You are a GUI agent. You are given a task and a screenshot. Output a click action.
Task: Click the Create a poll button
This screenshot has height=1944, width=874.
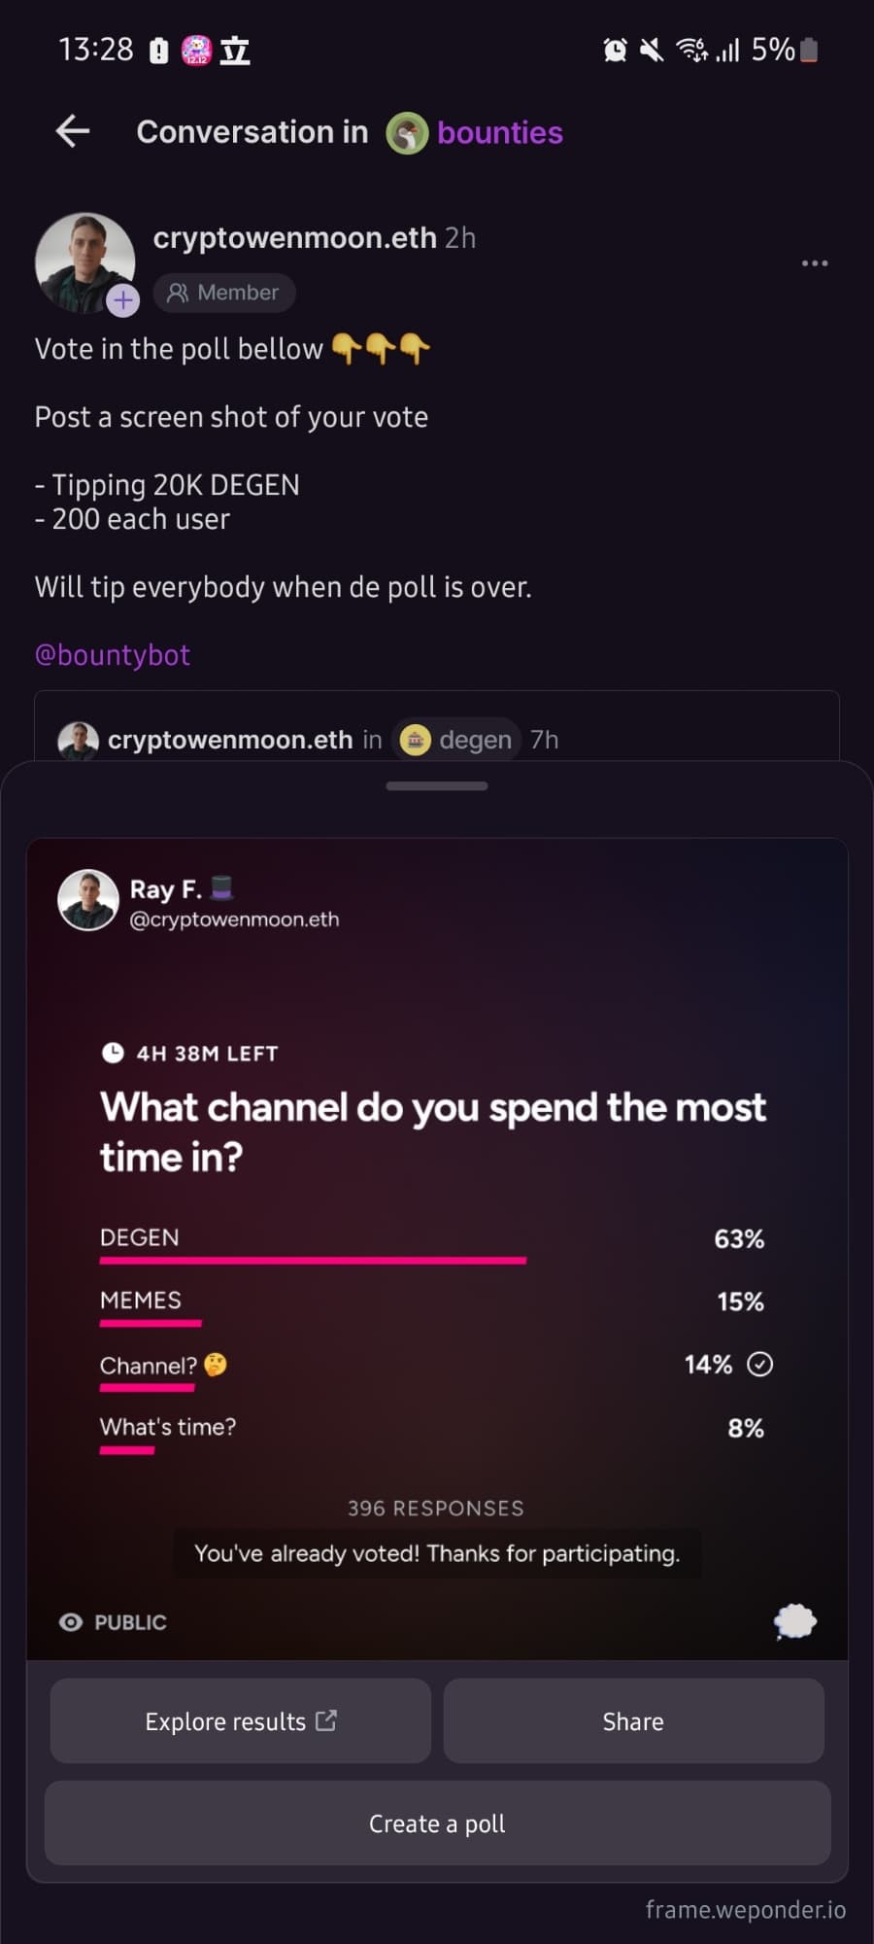(x=437, y=1823)
